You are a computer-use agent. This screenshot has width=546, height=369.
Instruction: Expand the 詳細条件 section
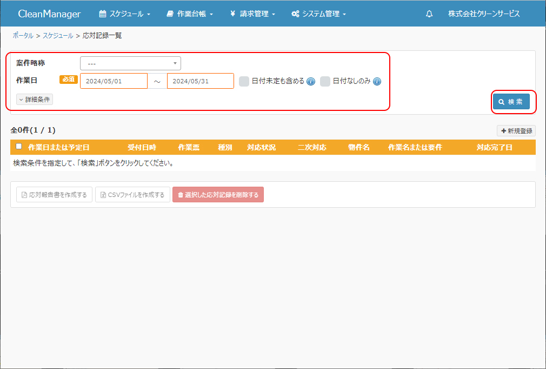pos(35,100)
